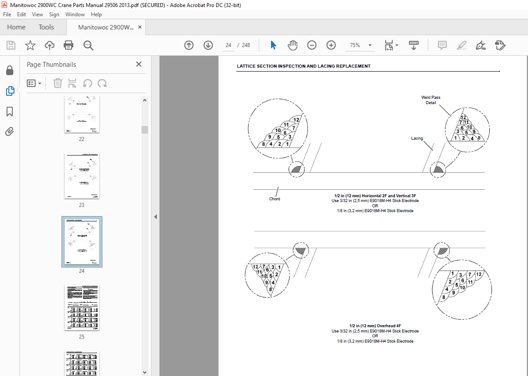The width and height of the screenshot is (528, 376).
Task: Open the File menu
Action: pyautogui.click(x=7, y=14)
